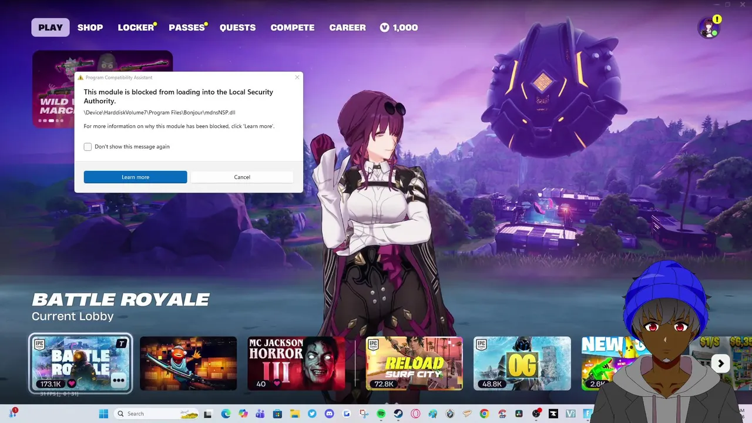Select the Reload Surf City tile
Viewport: 752px width, 423px height.
click(x=414, y=363)
